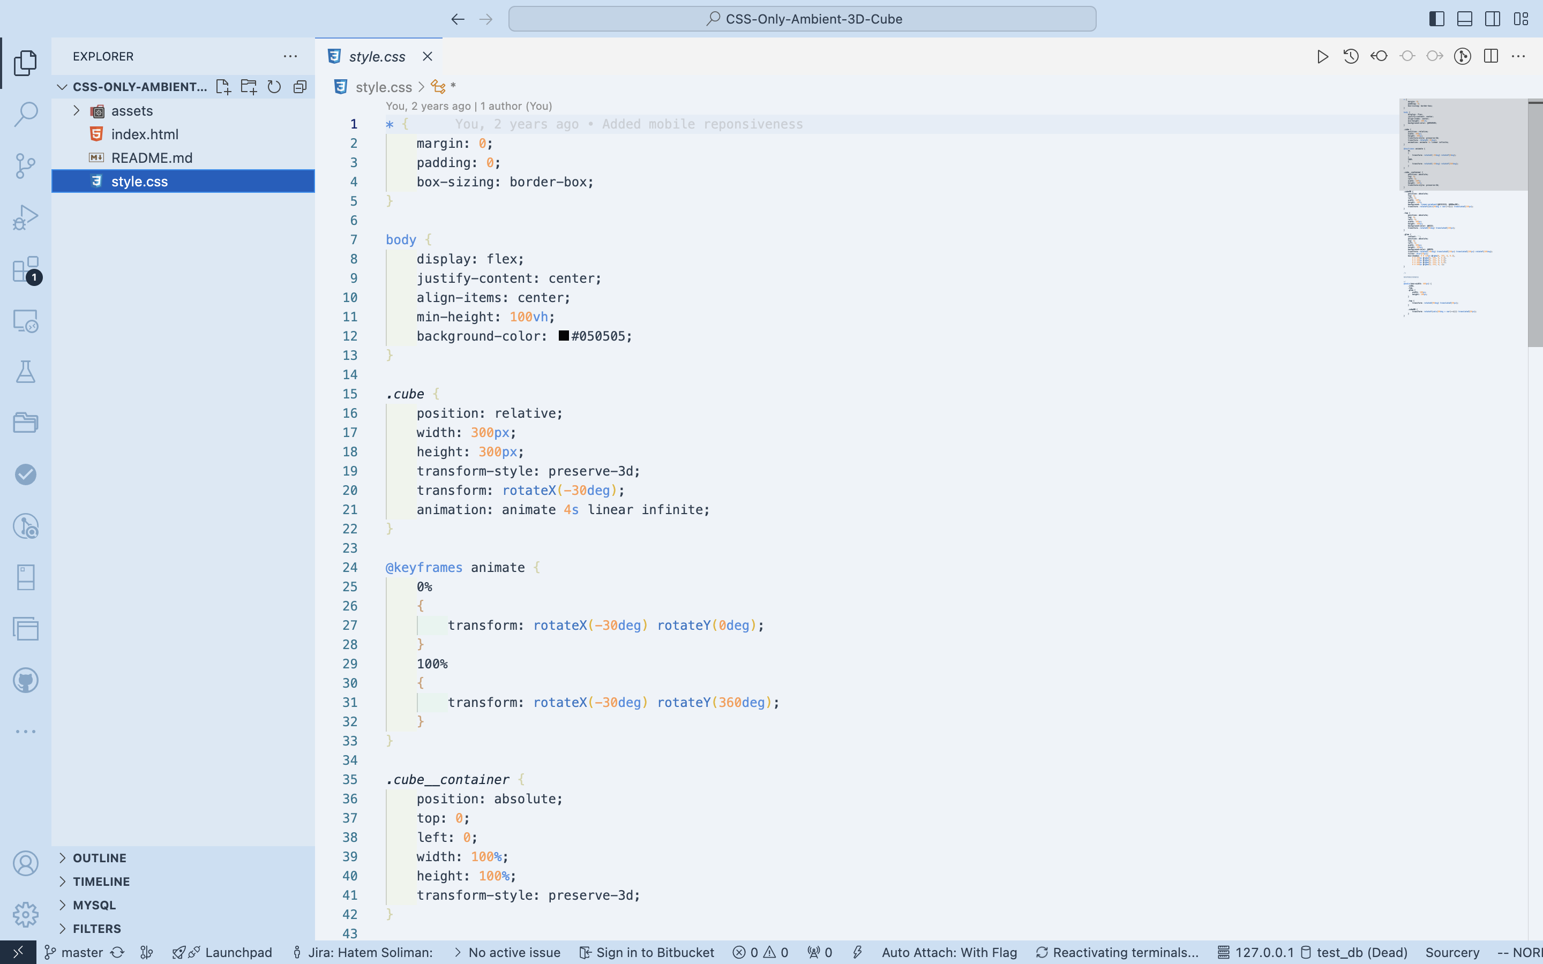The image size is (1543, 964).
Task: Open the Source Control view
Action: tap(26, 166)
